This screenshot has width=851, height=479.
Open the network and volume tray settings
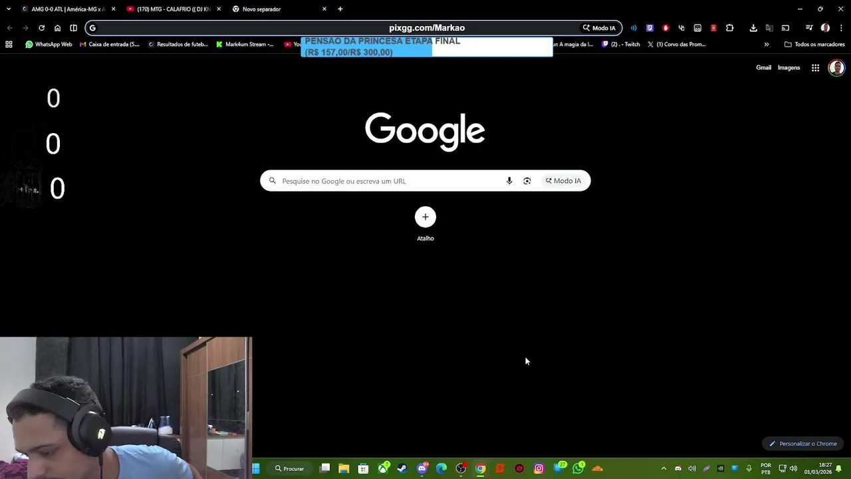[x=788, y=468]
